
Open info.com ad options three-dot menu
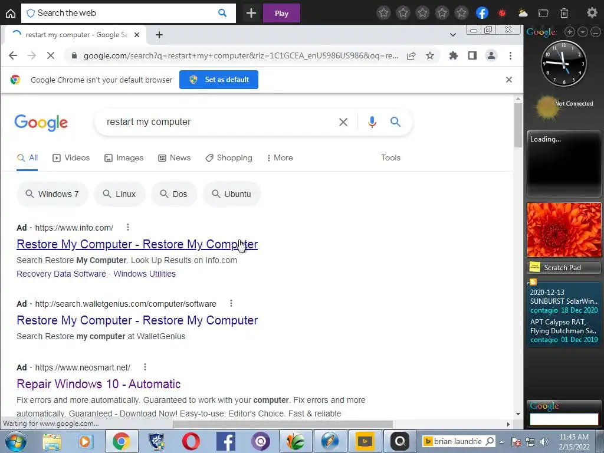tap(128, 227)
